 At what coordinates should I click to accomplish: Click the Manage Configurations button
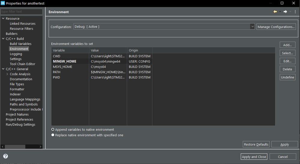click(x=276, y=27)
